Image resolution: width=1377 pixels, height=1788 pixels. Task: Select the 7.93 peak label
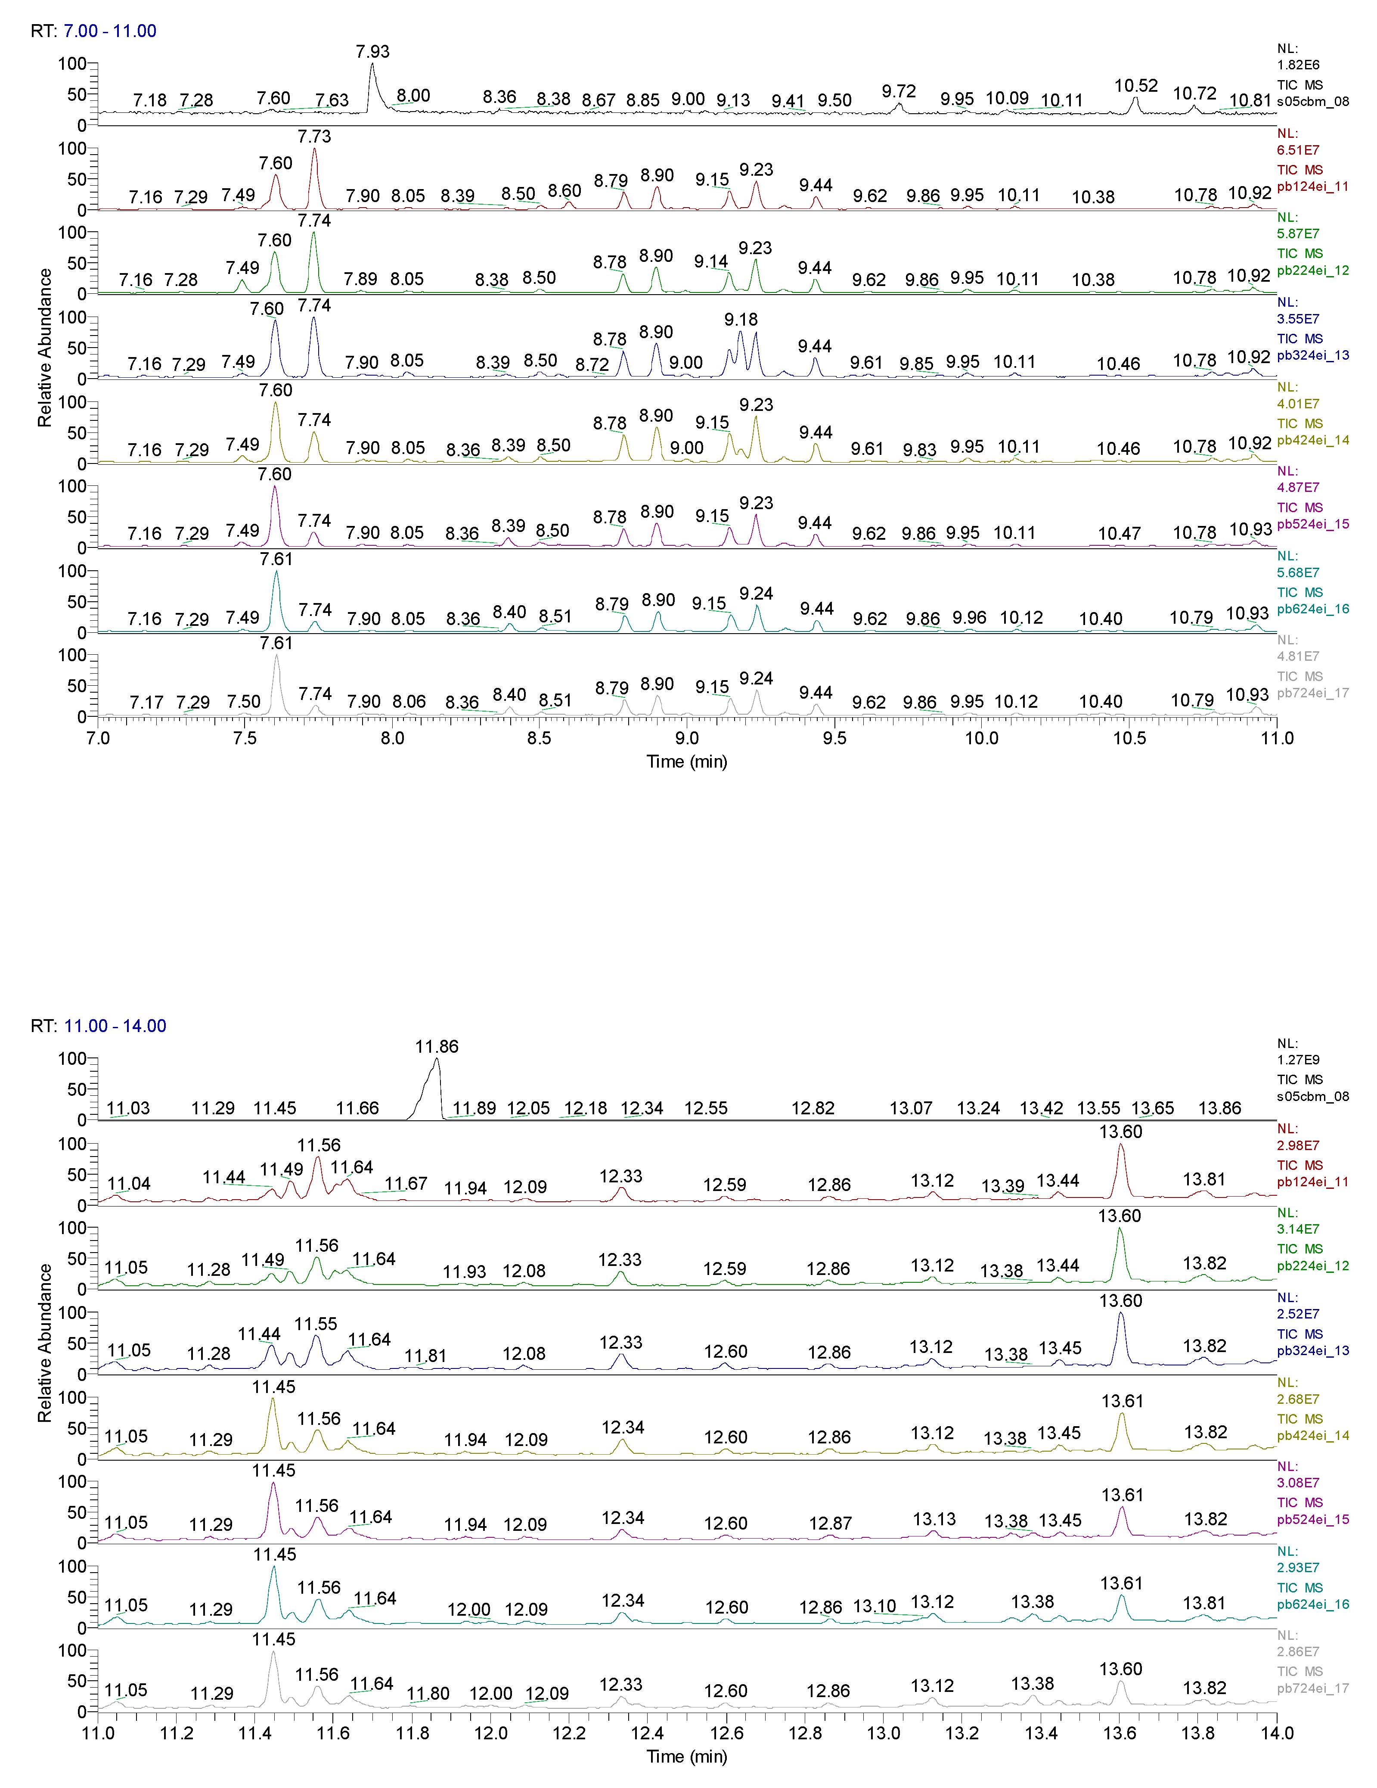(x=372, y=52)
